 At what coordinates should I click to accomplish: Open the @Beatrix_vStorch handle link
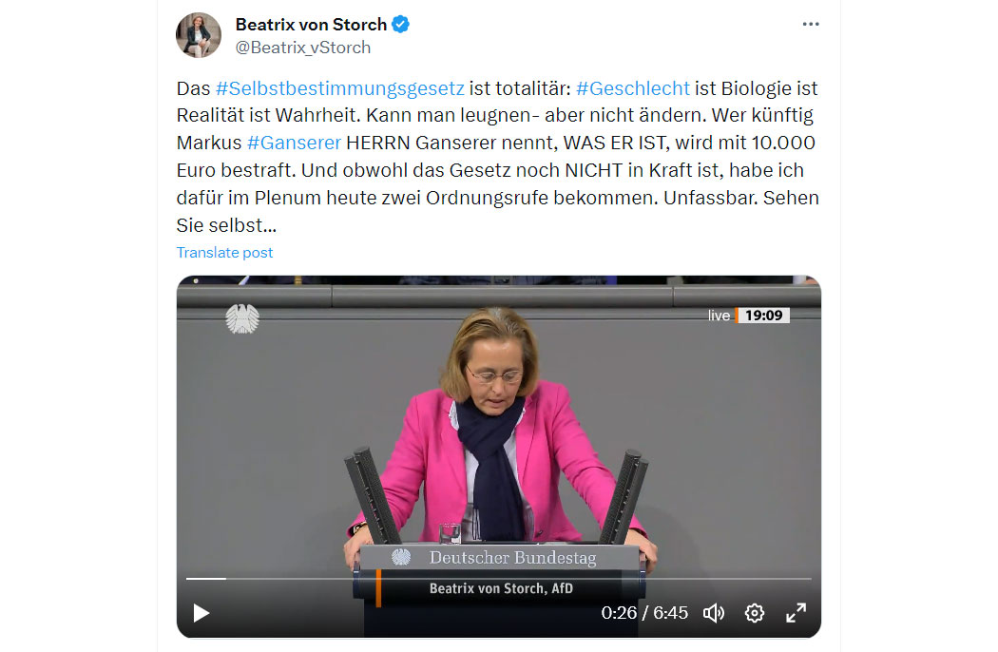pos(303,48)
